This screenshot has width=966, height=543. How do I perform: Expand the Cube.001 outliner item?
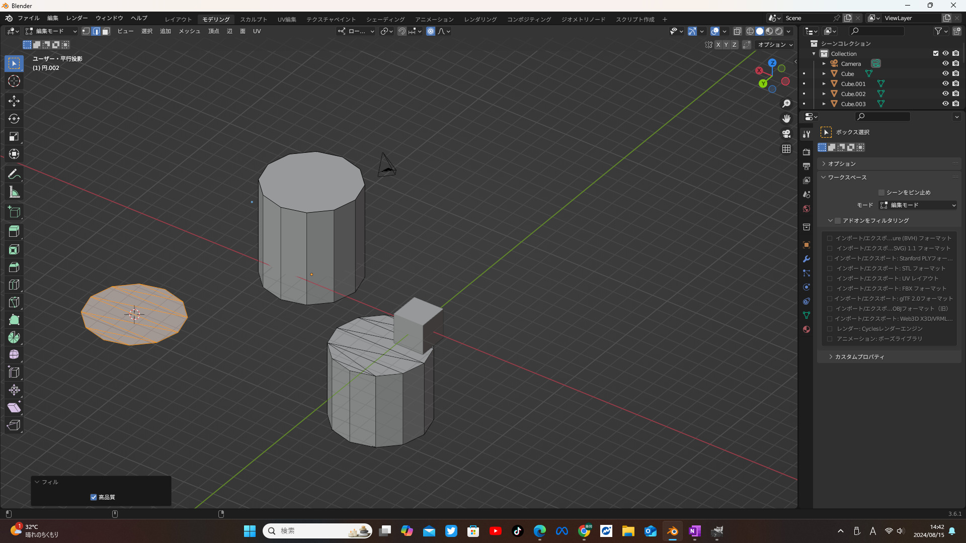[x=824, y=83]
